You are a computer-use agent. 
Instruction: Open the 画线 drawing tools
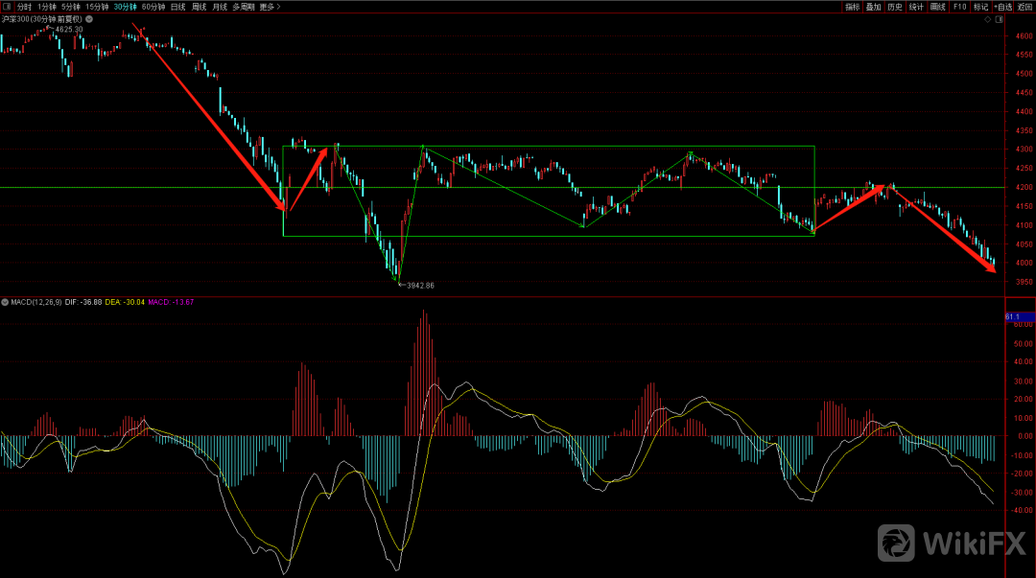click(x=937, y=7)
